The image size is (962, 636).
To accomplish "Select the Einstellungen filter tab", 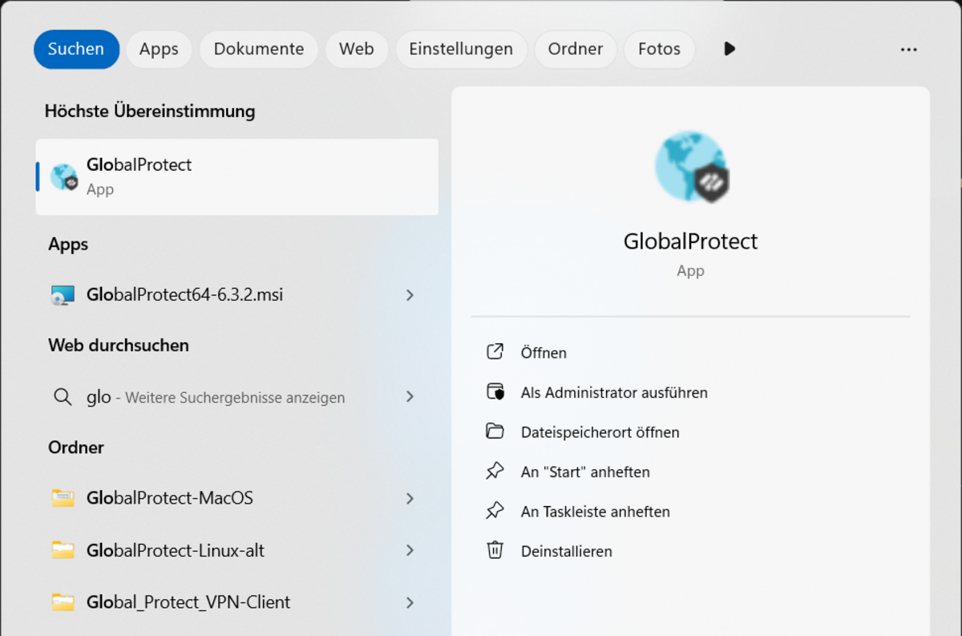I will [x=461, y=49].
